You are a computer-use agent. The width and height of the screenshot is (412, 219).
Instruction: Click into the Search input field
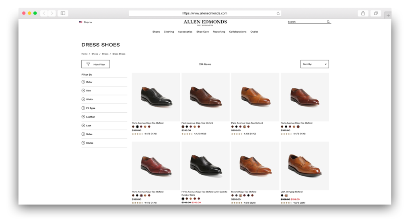point(307,22)
